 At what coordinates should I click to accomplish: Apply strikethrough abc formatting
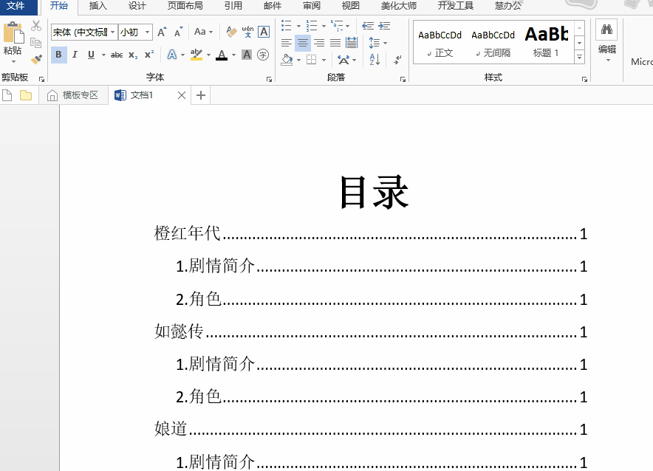(117, 55)
